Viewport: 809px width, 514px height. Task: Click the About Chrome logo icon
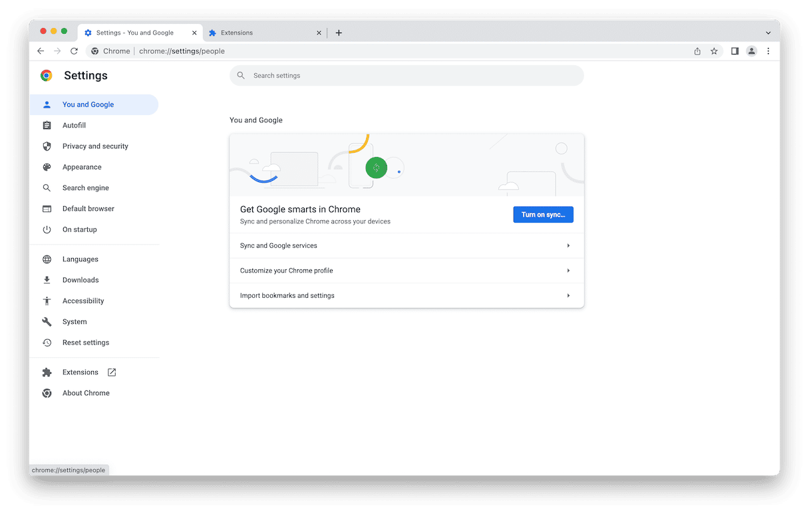[47, 393]
